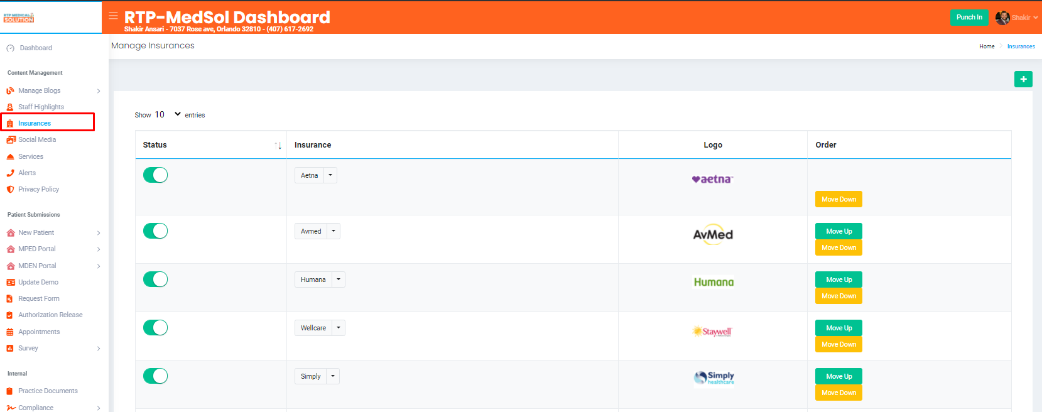1042x412 pixels.
Task: Click the Alerts phone icon
Action: (x=10, y=173)
